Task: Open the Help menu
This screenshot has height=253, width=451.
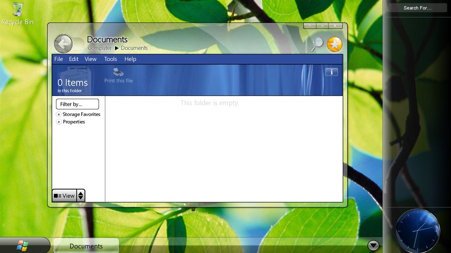Action: point(130,59)
